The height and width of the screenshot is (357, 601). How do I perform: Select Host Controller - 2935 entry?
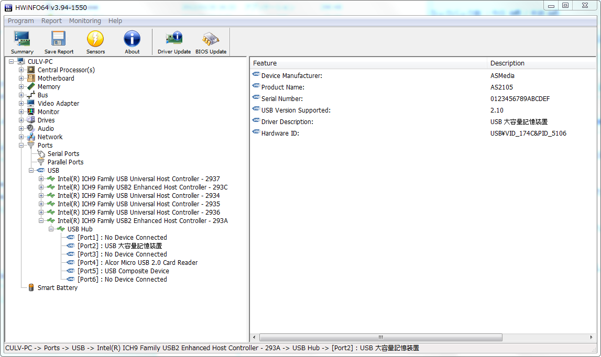(x=138, y=204)
